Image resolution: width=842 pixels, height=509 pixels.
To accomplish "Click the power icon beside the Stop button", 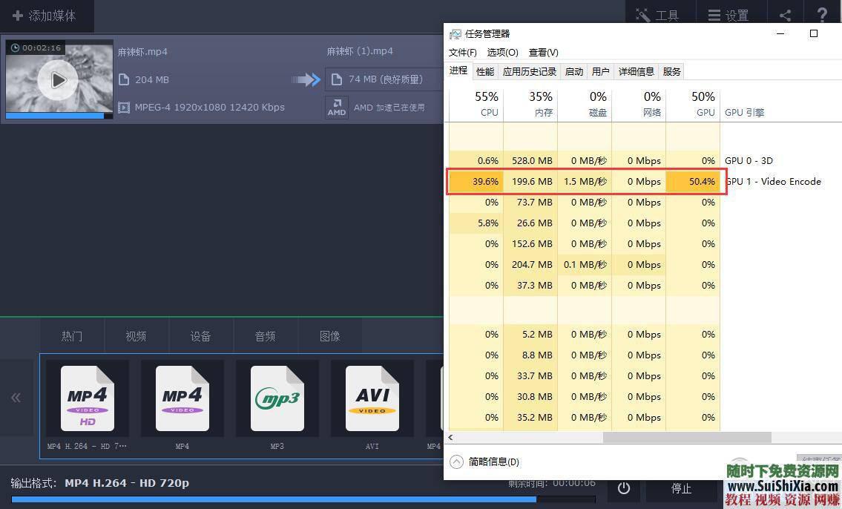I will (624, 488).
